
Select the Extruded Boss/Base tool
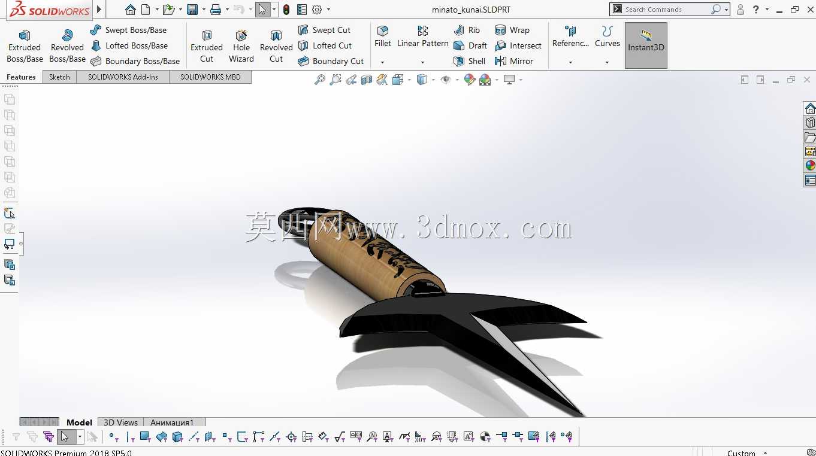pos(25,46)
